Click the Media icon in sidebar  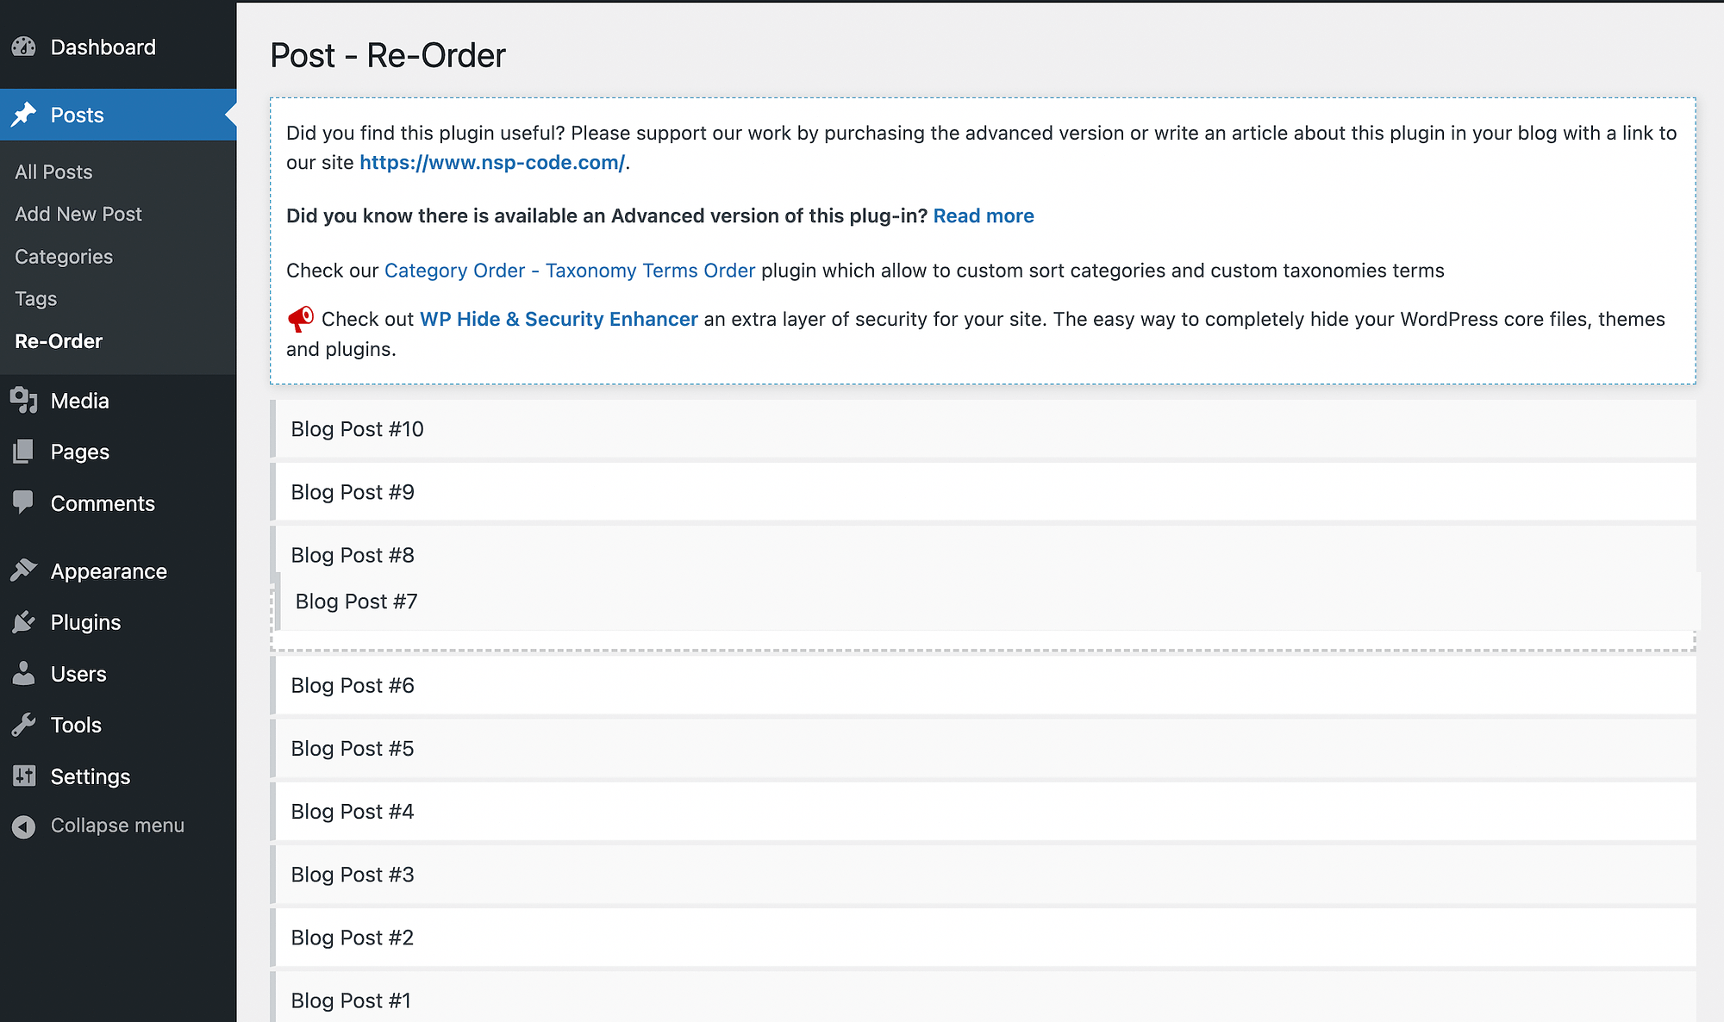tap(23, 401)
